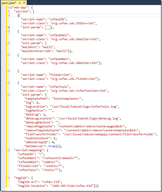The image size is (162, 192).
Task: Collapse the "web-app" root object
Action: pos(9,8)
